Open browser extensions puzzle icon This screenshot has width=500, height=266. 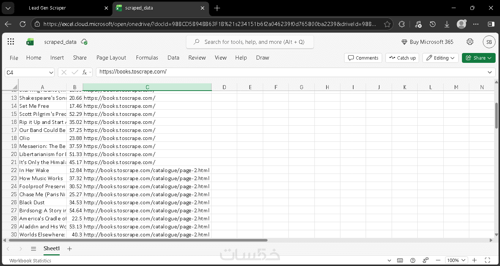pyautogui.click(x=402, y=24)
